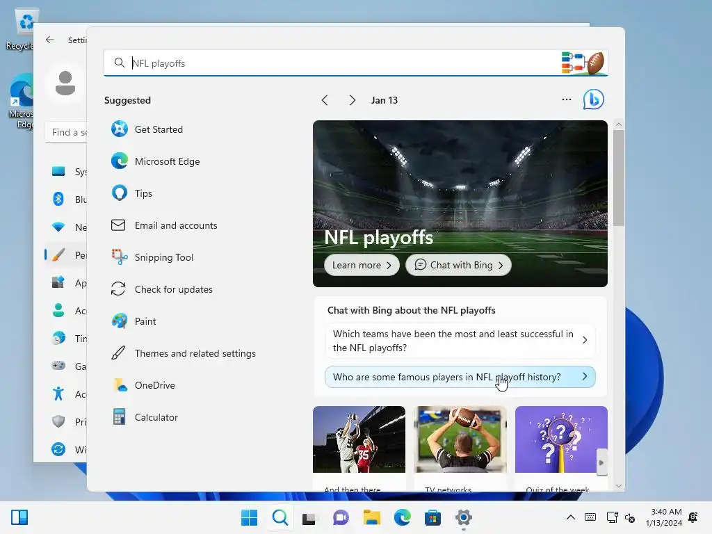
Task: Open Task View on taskbar
Action: 309,517
